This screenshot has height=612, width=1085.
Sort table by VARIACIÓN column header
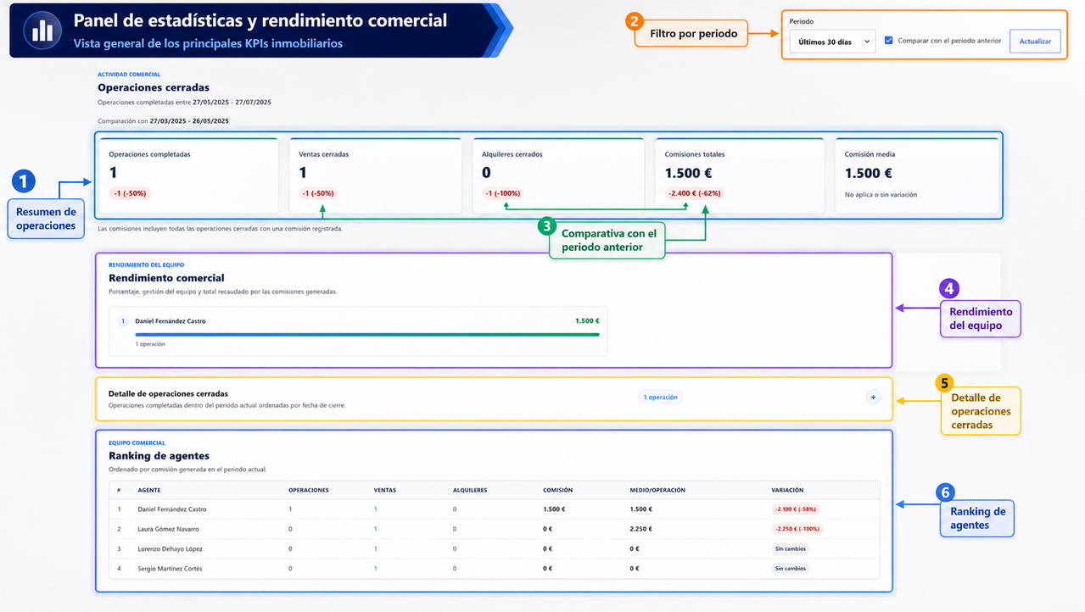point(787,490)
